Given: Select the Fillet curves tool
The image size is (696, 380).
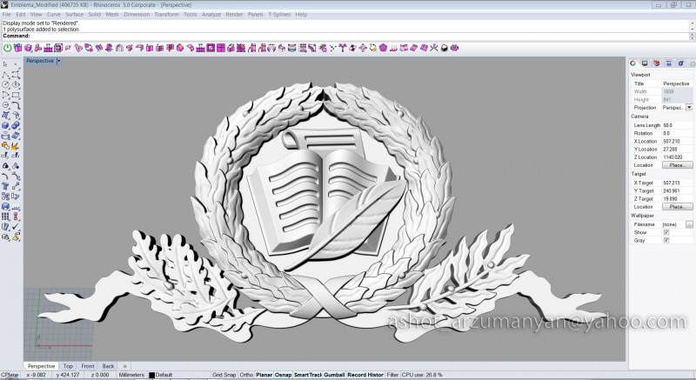Looking at the screenshot, I should pos(16,105).
